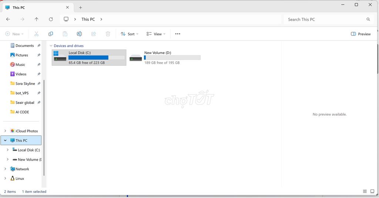Collapse the Devices and drives group

point(51,46)
